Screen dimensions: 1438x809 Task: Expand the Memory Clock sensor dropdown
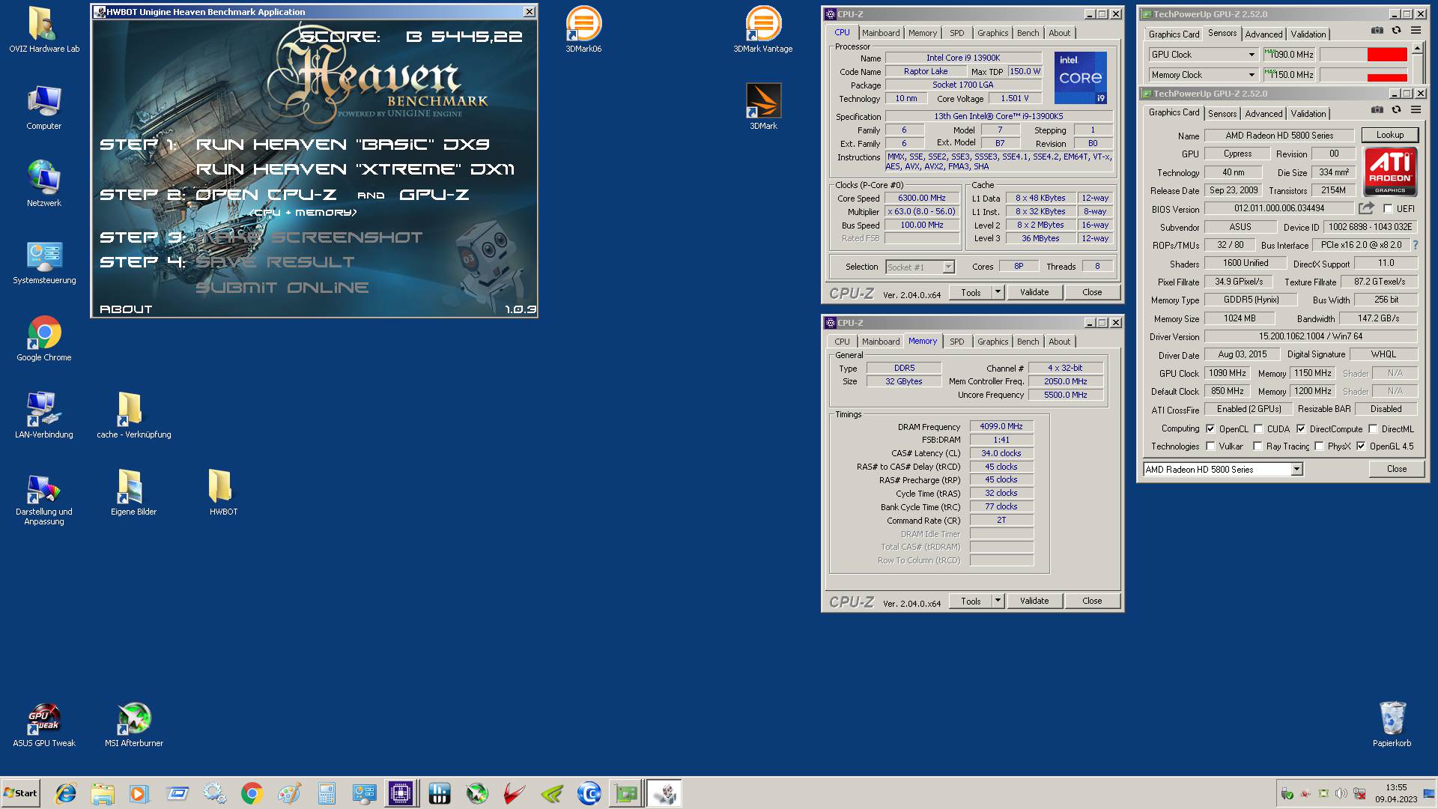[x=1251, y=75]
